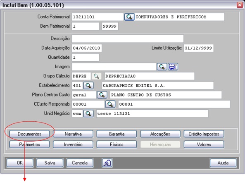This screenshot has height=183, width=245.
Task: Click the Inventário button
Action: point(73,144)
